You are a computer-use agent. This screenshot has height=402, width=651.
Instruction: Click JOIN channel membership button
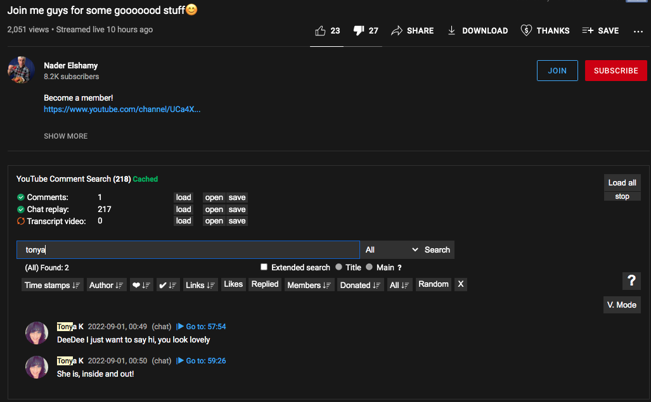(x=557, y=70)
